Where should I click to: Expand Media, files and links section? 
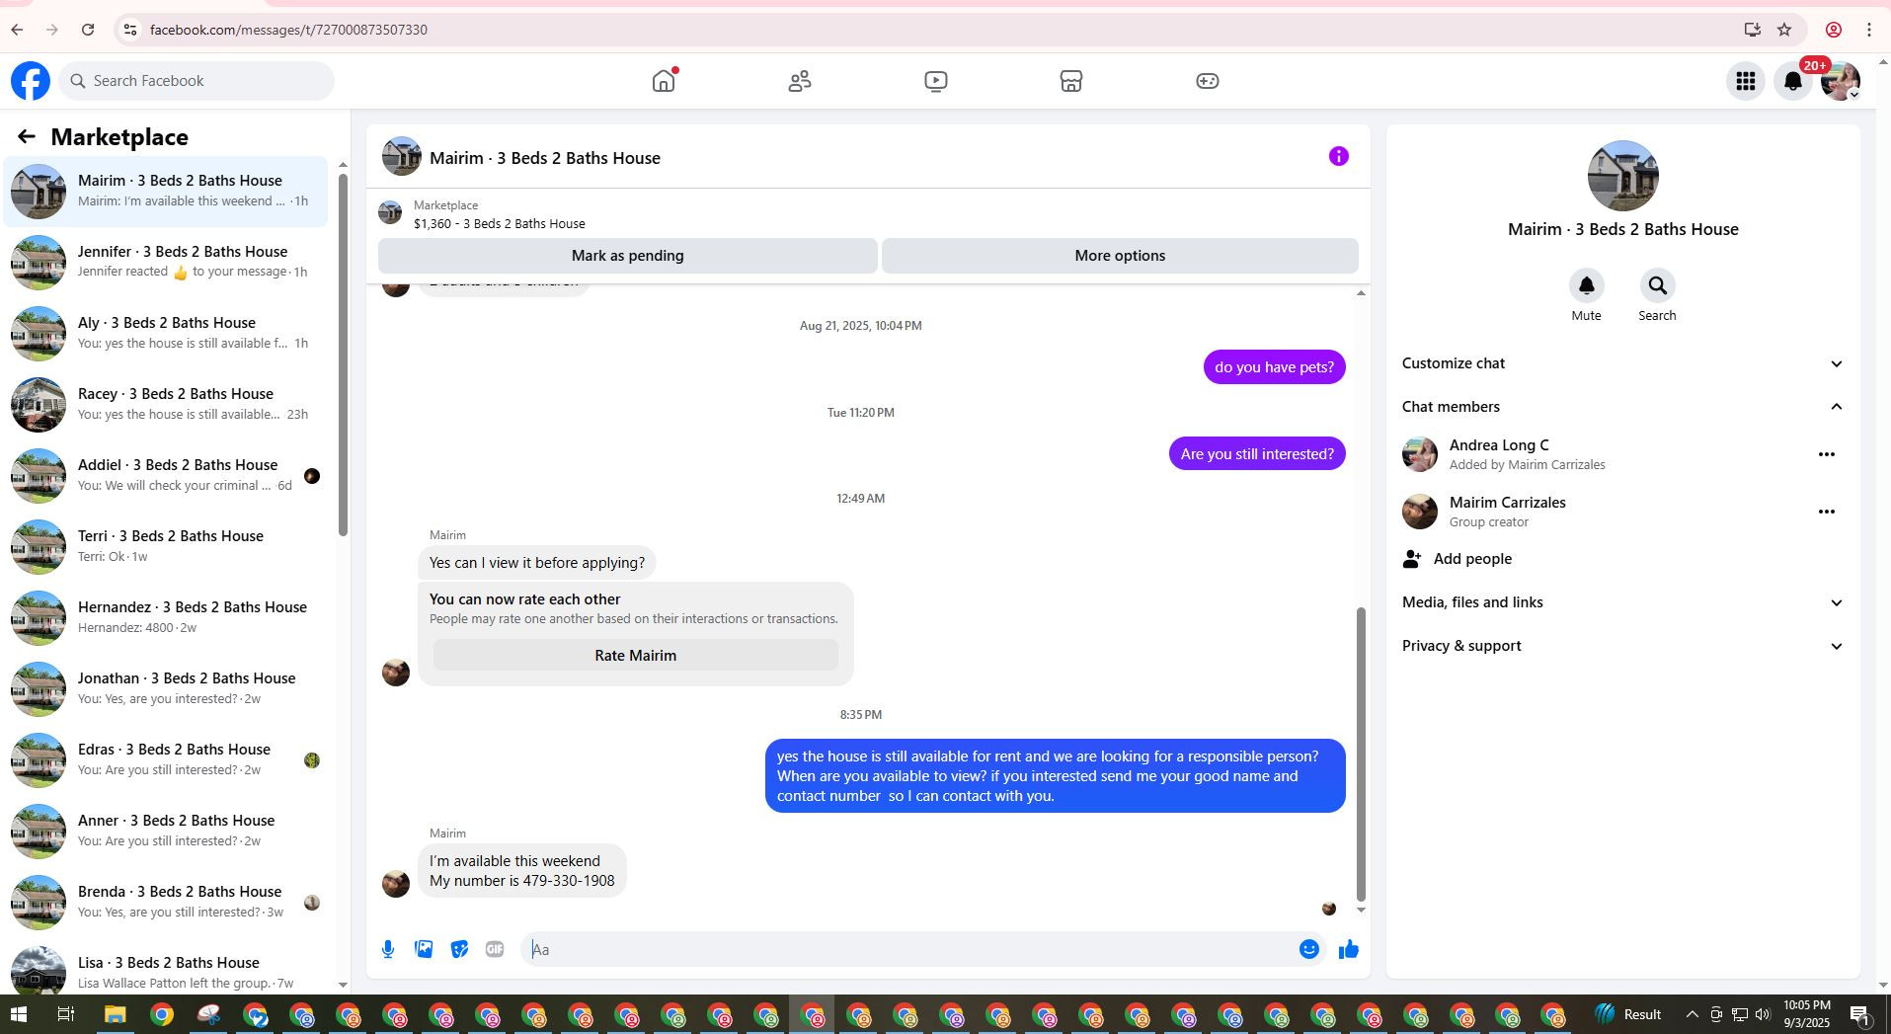[x=1623, y=602]
